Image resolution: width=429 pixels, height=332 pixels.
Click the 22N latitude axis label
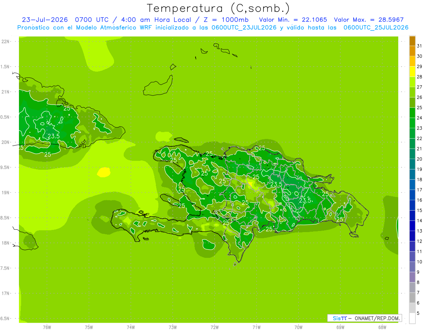click(x=5, y=41)
